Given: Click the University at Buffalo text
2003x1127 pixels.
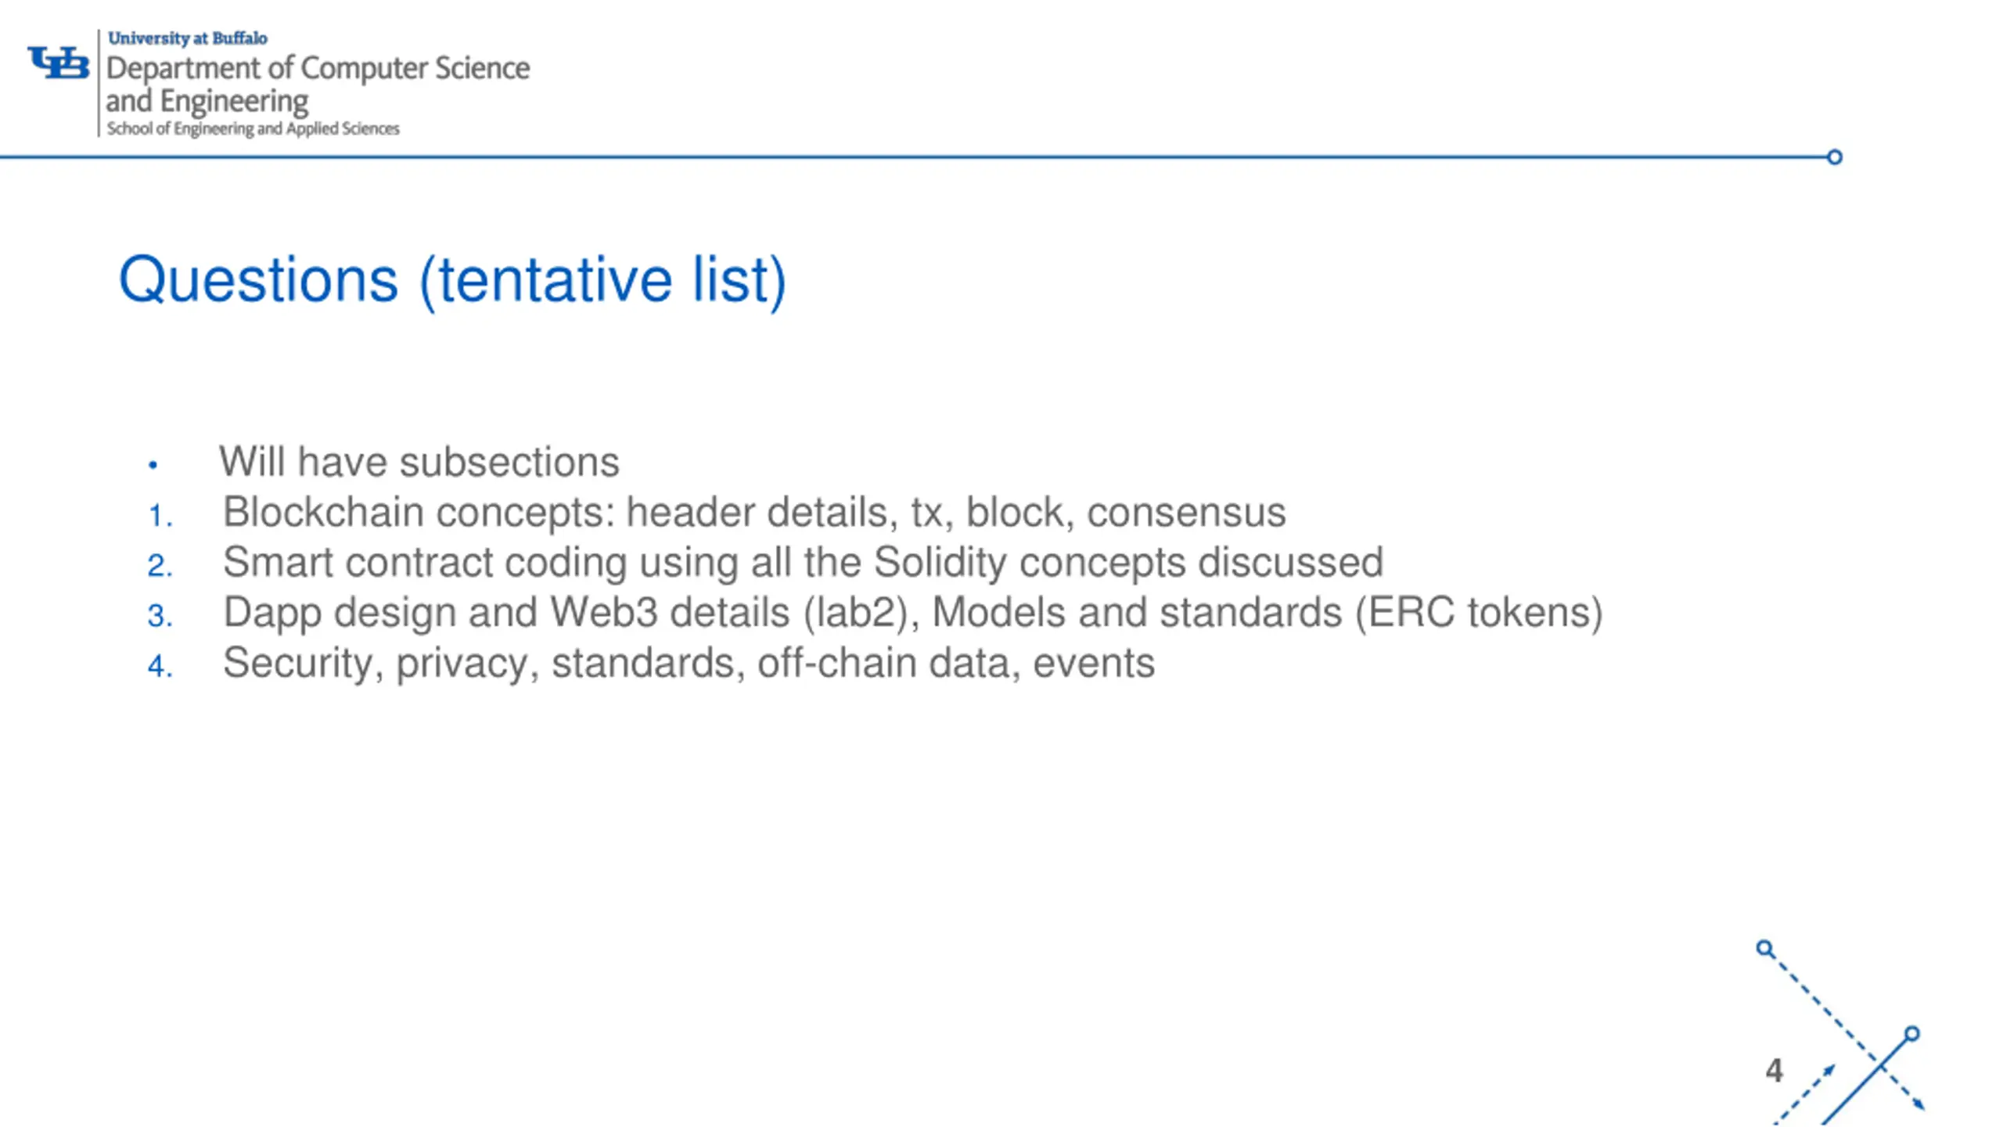Looking at the screenshot, I should 188,38.
